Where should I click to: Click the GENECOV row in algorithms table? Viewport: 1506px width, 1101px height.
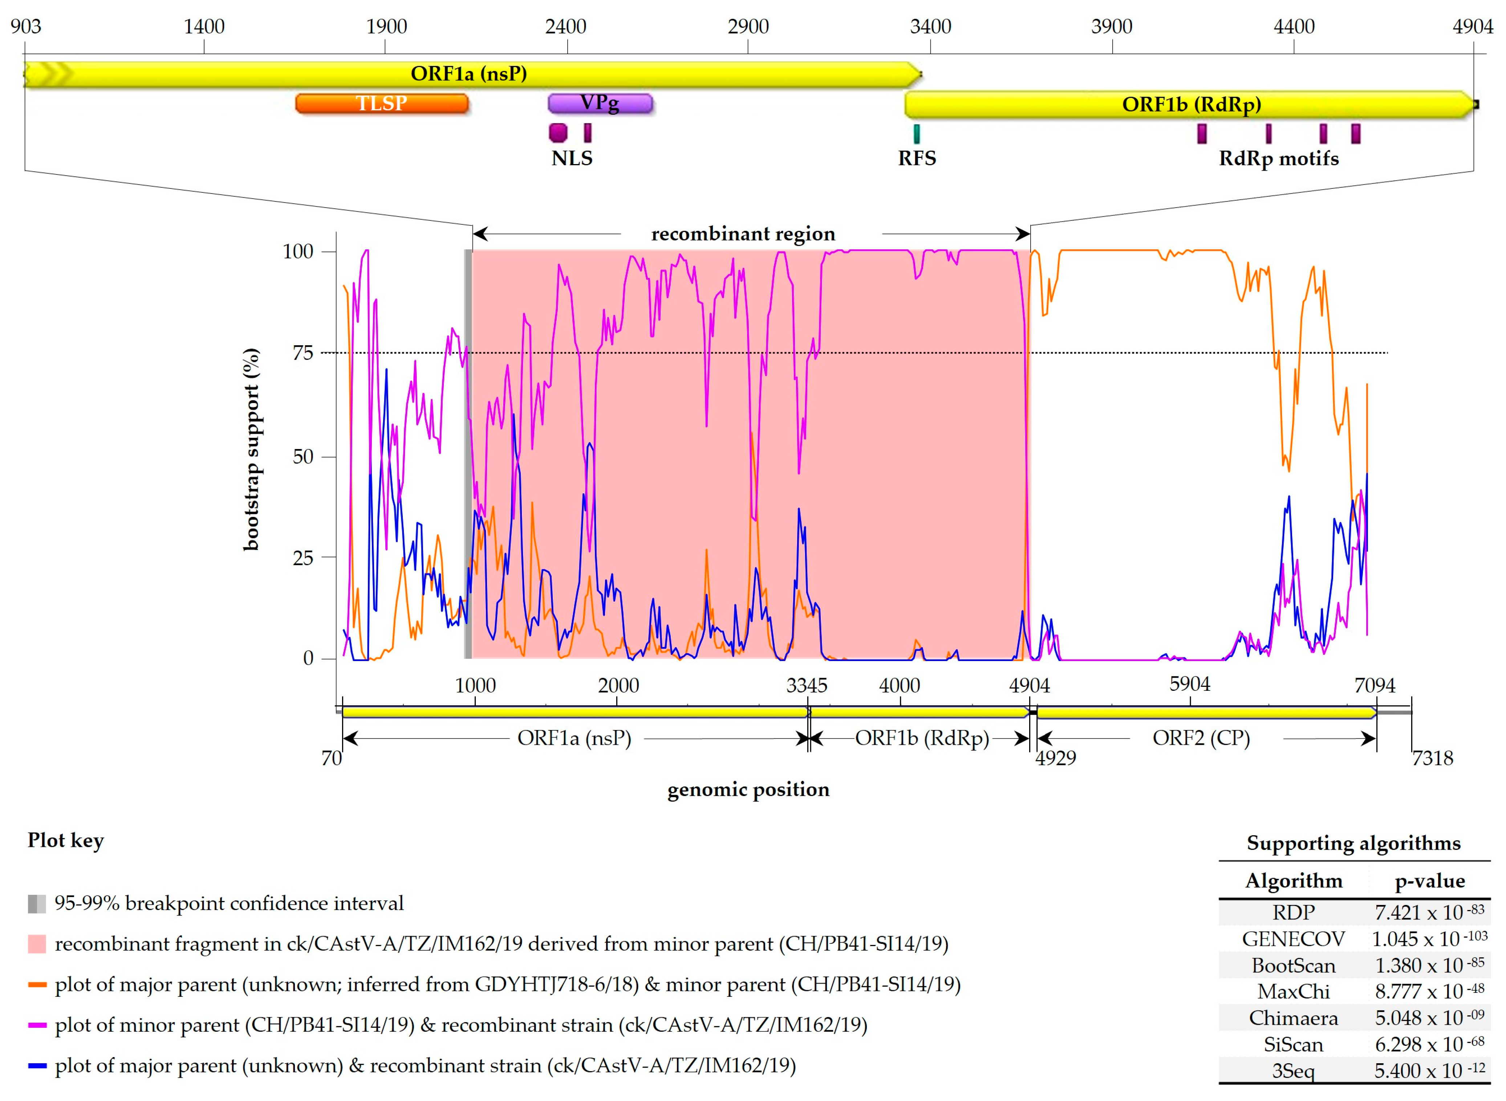[1293, 939]
